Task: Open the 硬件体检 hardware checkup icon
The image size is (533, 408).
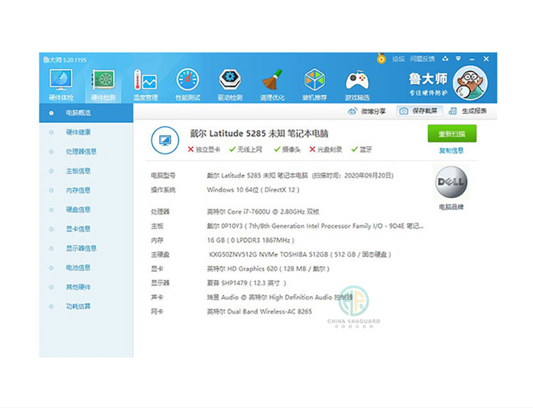Action: pyautogui.click(x=61, y=85)
